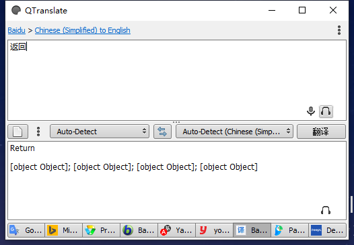Switch to the Microsoft Bing service tab
This screenshot has height=245, width=354.
click(x=64, y=230)
